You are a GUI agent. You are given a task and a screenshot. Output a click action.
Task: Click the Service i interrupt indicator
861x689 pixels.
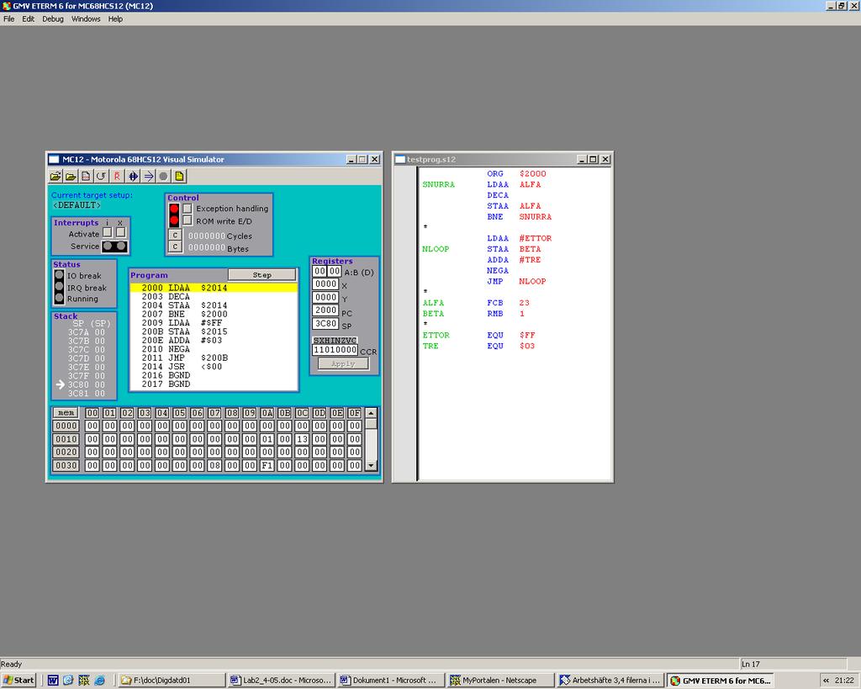pyautogui.click(x=108, y=246)
